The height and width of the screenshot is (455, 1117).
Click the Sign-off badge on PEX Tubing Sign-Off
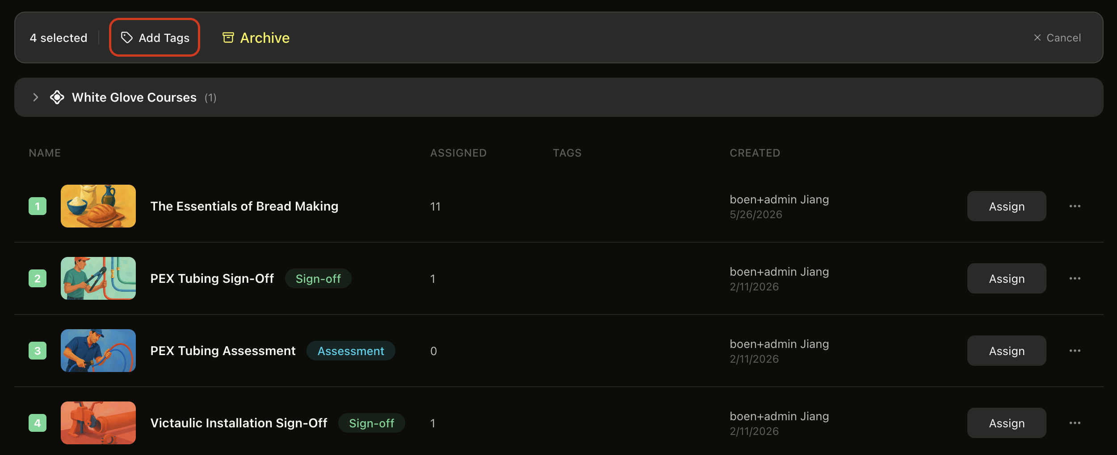318,278
